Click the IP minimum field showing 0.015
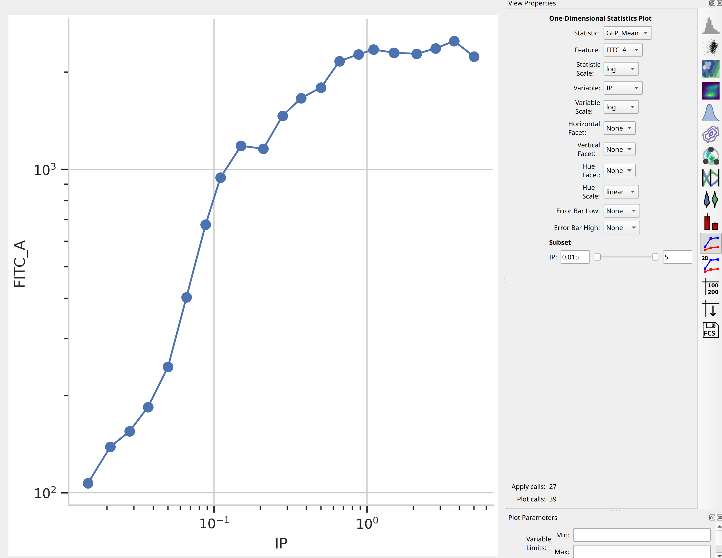This screenshot has height=558, width=722. click(x=575, y=257)
